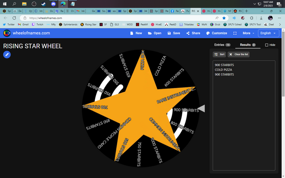Open Steam from the taskbar

coord(44,4)
